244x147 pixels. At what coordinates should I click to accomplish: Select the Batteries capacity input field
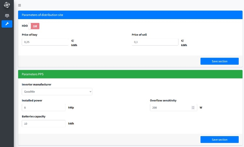44,123
